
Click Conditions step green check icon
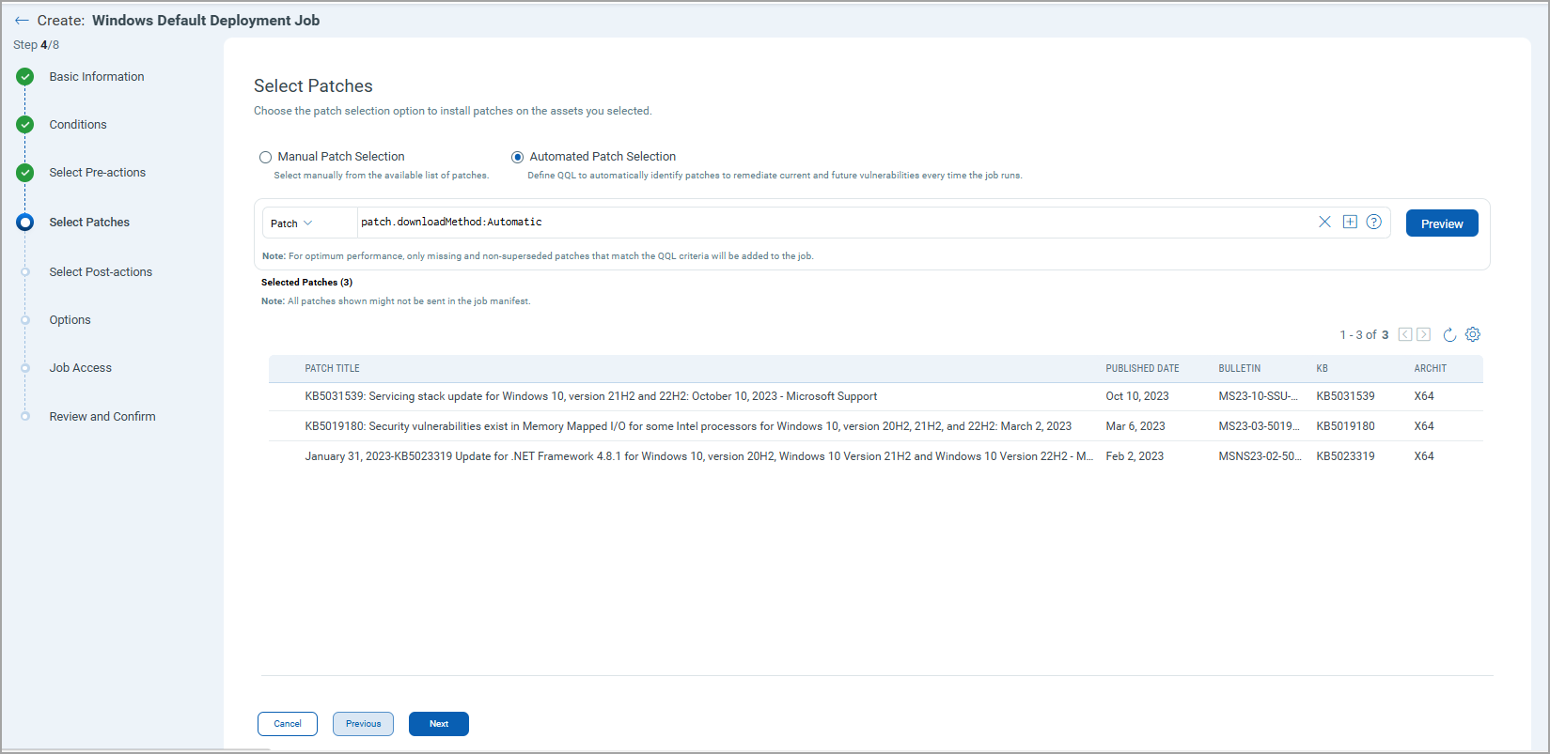(25, 124)
